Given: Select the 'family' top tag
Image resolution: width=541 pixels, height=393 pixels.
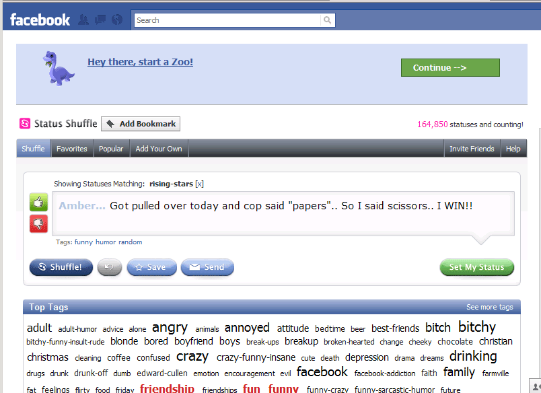Looking at the screenshot, I should point(459,372).
